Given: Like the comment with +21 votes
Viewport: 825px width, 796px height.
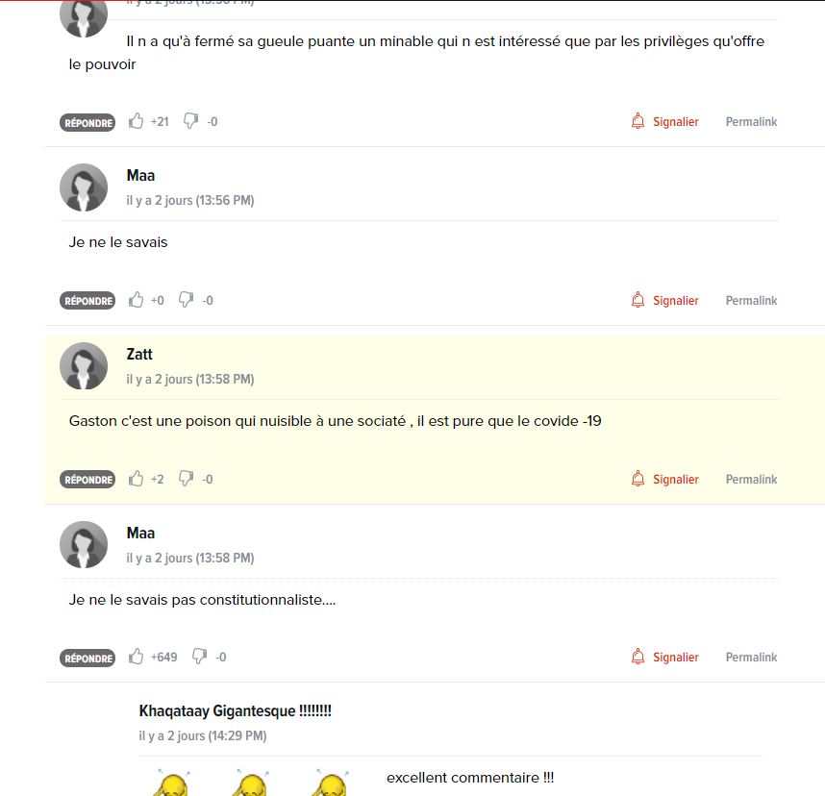Looking at the screenshot, I should click(x=136, y=121).
